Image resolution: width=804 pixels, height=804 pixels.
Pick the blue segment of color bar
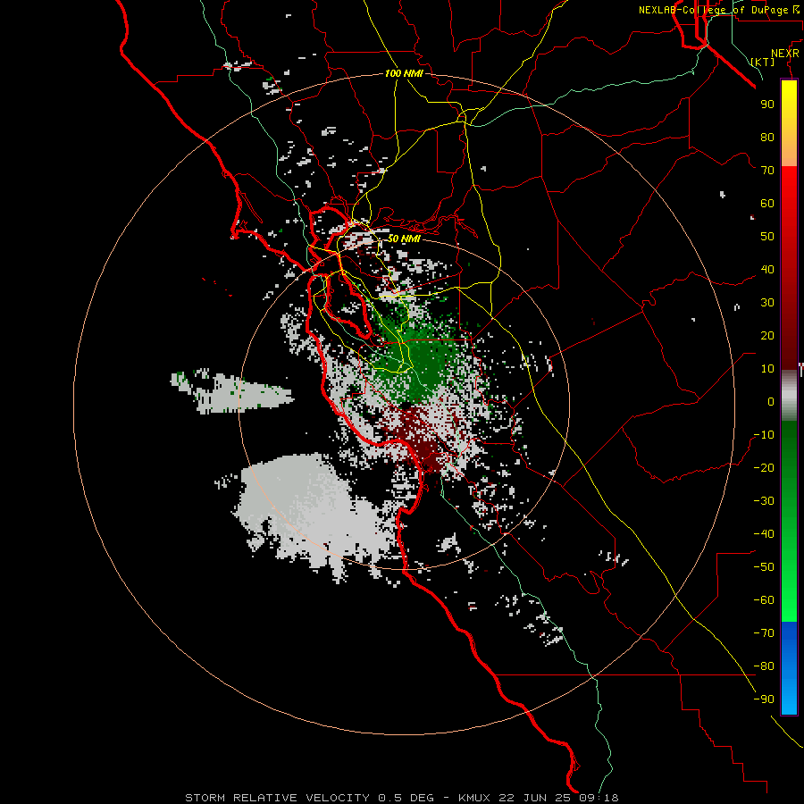tap(789, 667)
